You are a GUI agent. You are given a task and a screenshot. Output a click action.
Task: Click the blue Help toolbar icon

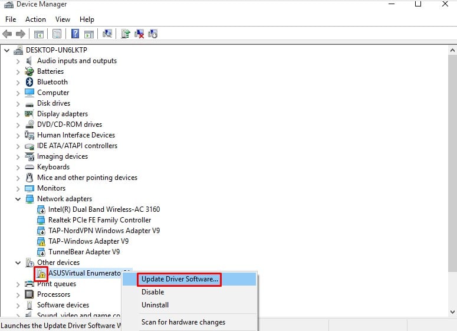tap(75, 34)
